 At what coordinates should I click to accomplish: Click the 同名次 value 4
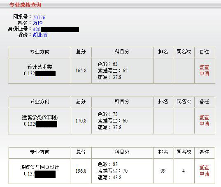[184, 171]
